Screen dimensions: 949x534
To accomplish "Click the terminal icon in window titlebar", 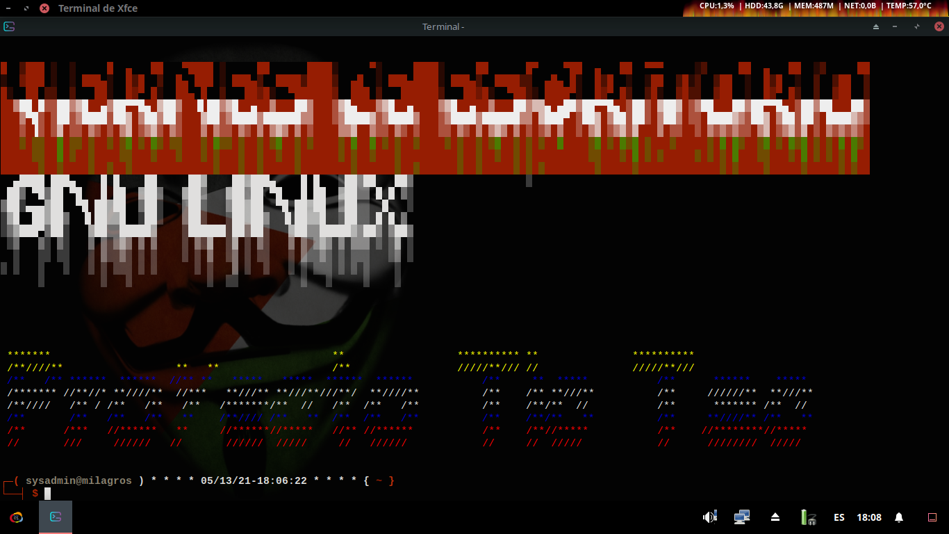I will [9, 26].
